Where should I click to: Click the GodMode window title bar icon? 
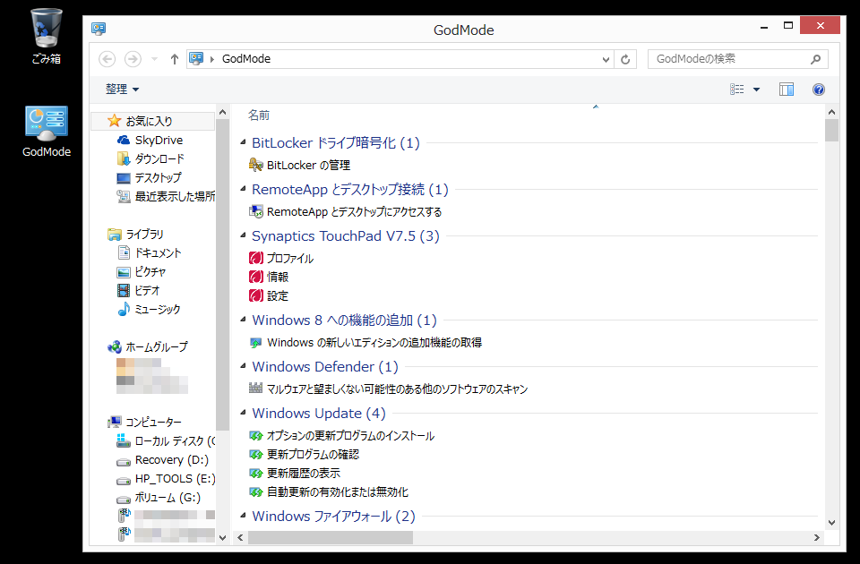tap(99, 29)
